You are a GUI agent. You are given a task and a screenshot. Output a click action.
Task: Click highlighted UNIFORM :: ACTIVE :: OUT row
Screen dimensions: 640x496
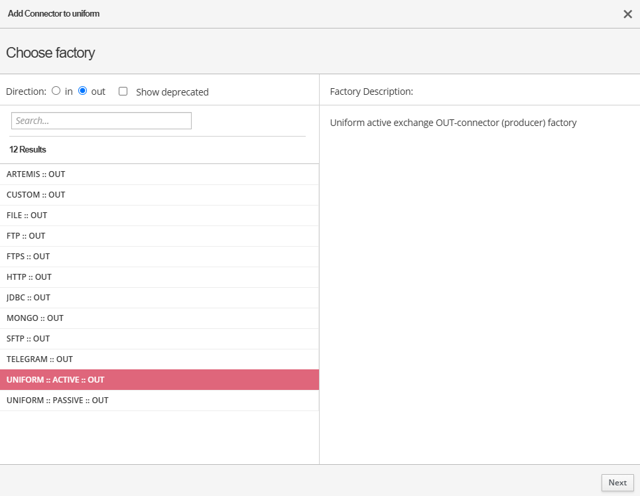55,380
